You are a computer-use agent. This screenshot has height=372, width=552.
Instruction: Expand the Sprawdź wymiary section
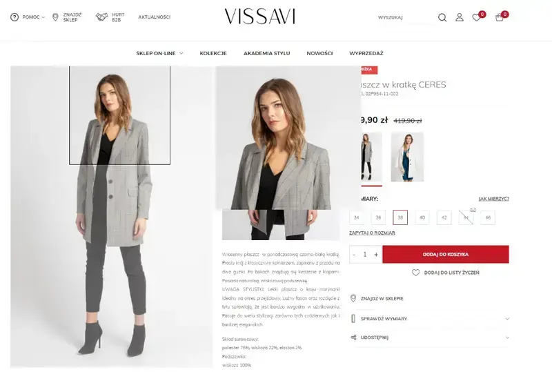pyautogui.click(x=507, y=319)
